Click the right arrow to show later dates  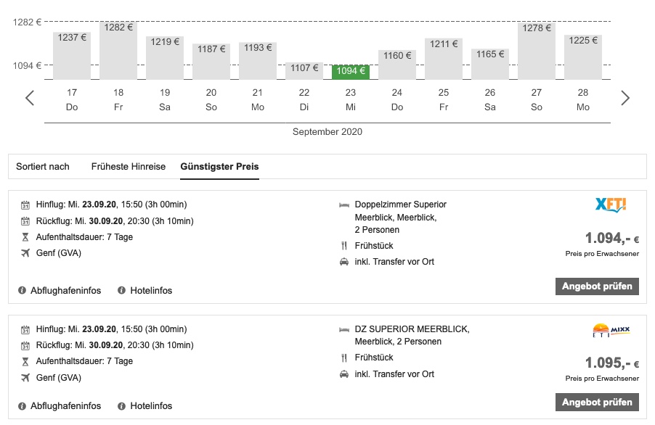click(625, 99)
